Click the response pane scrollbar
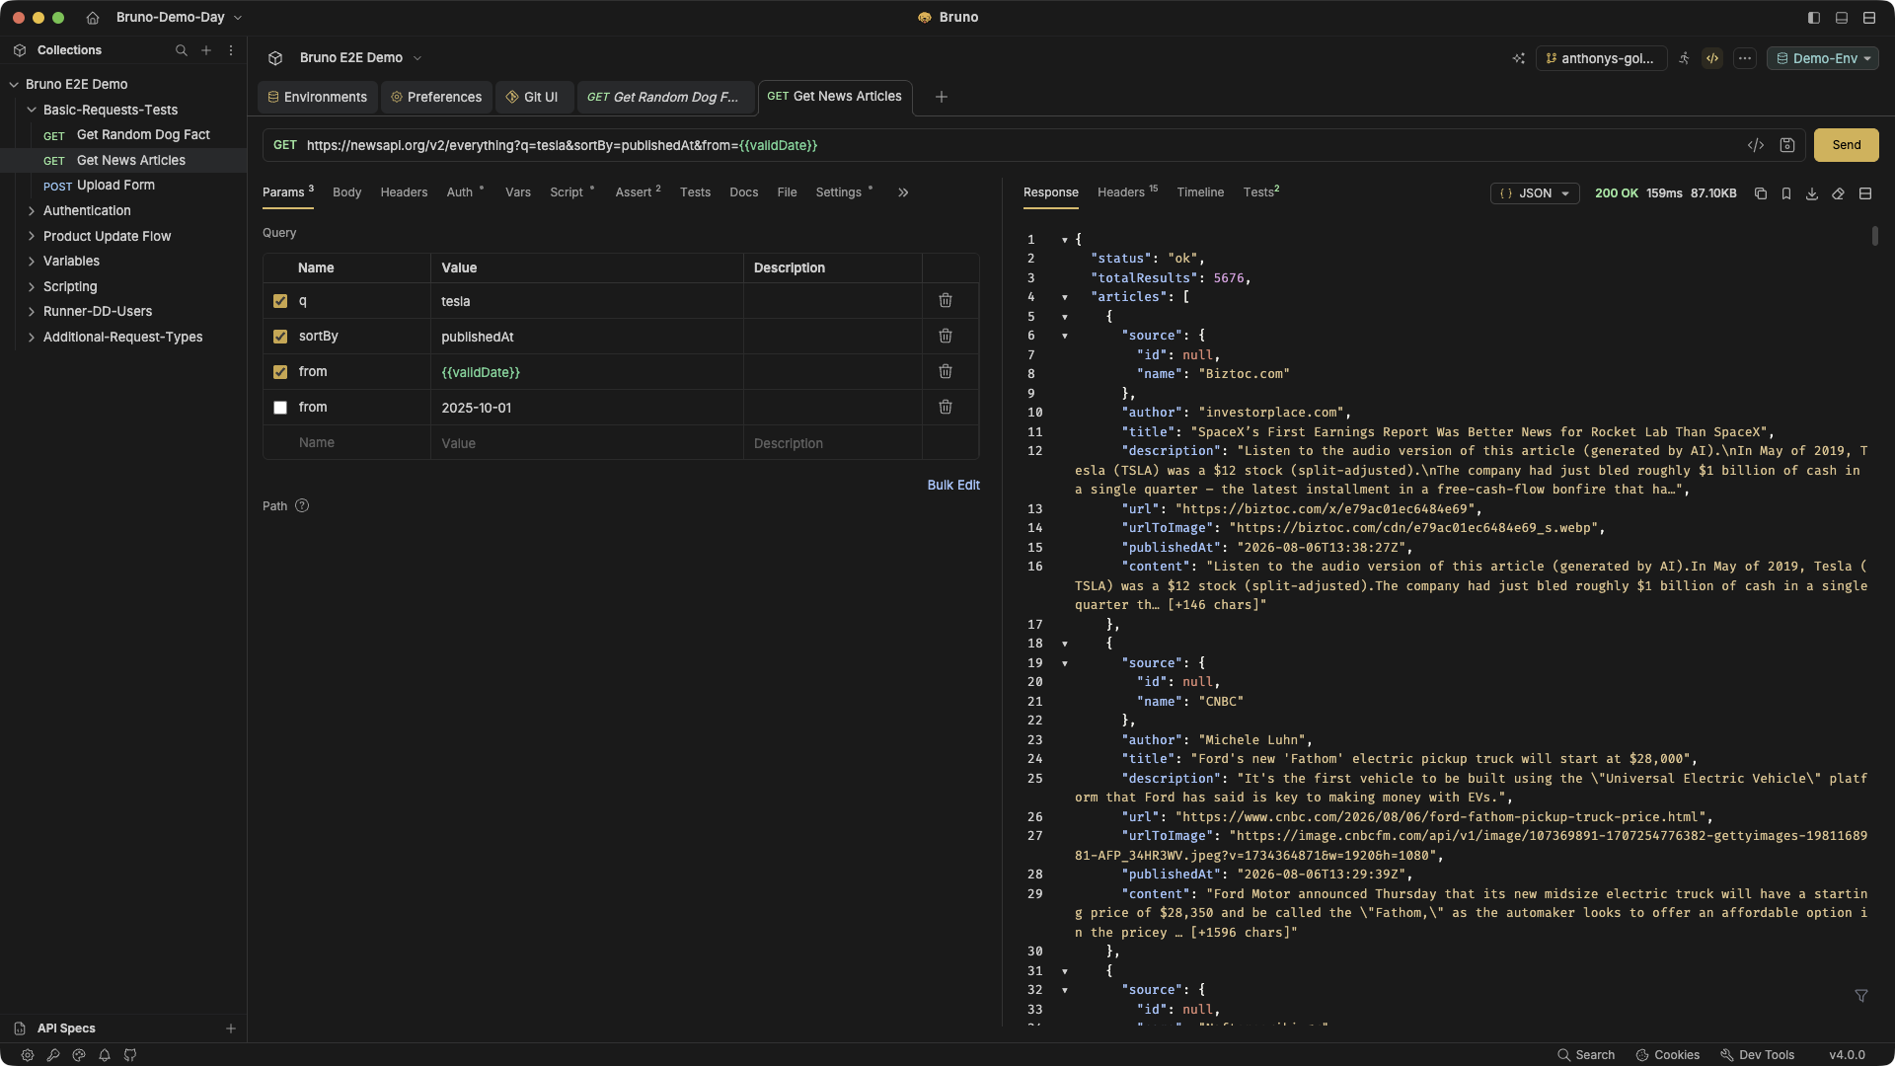The image size is (1895, 1066). (1874, 236)
